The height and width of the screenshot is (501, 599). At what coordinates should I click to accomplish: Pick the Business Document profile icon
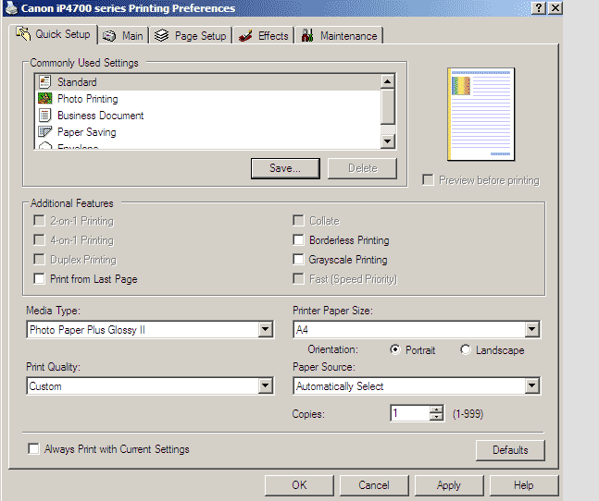click(44, 116)
